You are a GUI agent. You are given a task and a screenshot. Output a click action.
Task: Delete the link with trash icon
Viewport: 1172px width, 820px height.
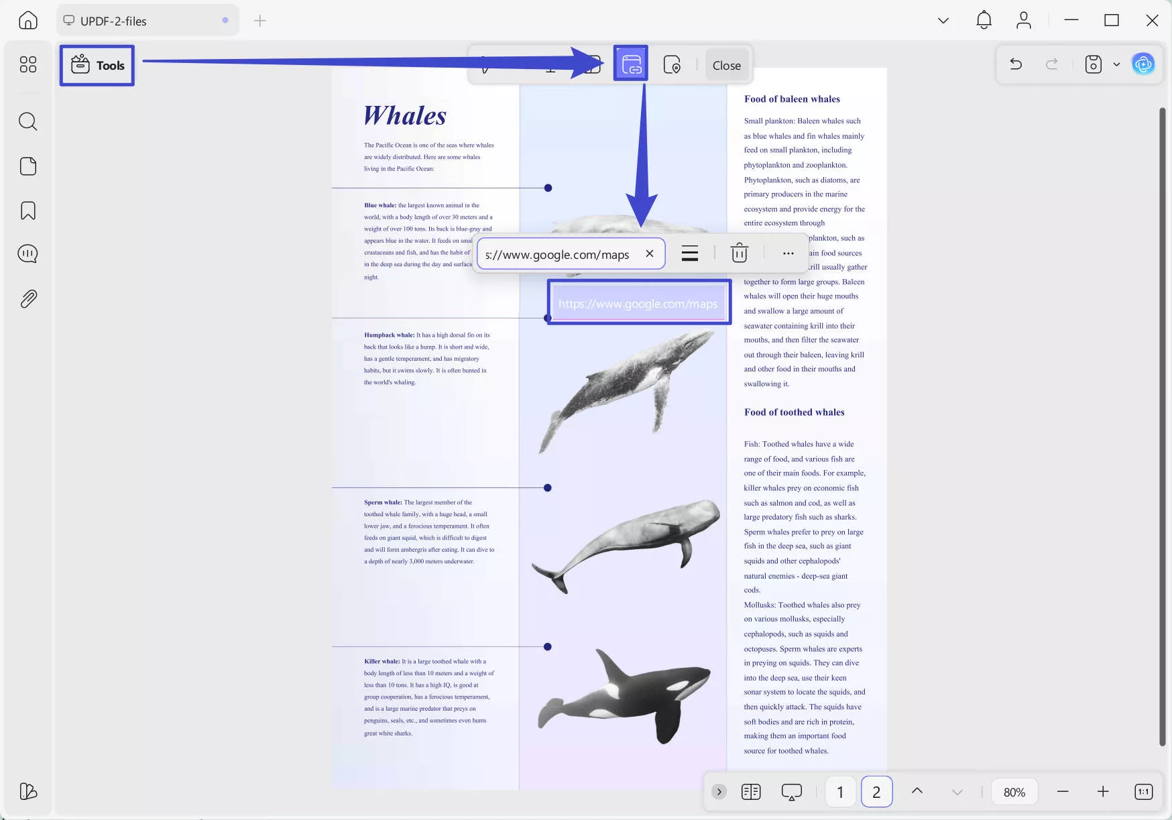pyautogui.click(x=739, y=253)
